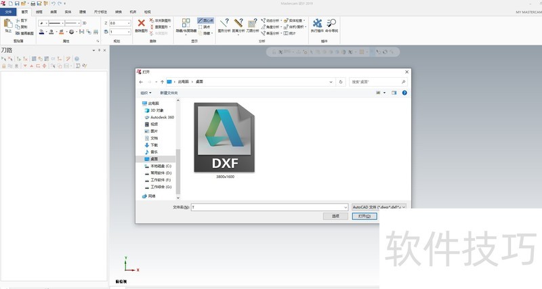Select Autodesk 360 in the navigation tree
This screenshot has height=289, width=542.
click(159, 117)
